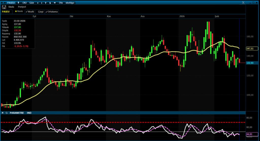Screen dimensions: 260x141
Task: Click the 'S' icon in top toolbar
Action: tap(50, 3)
